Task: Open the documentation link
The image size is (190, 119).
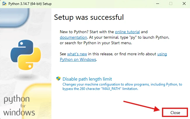Action: (73, 37)
